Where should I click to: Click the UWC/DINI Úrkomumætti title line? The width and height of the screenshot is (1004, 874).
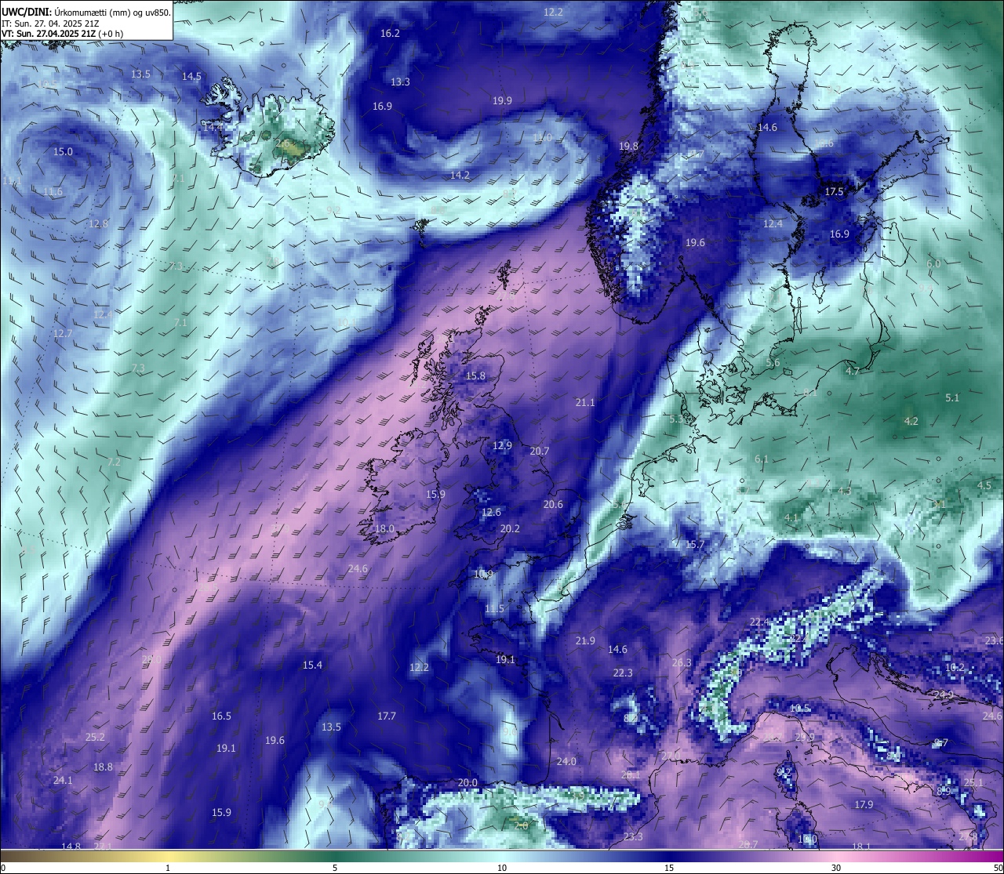(86, 13)
